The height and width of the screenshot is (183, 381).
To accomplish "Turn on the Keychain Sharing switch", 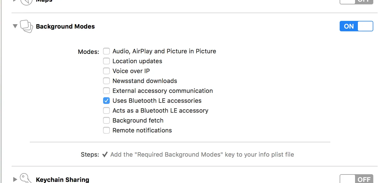I will (x=356, y=179).
